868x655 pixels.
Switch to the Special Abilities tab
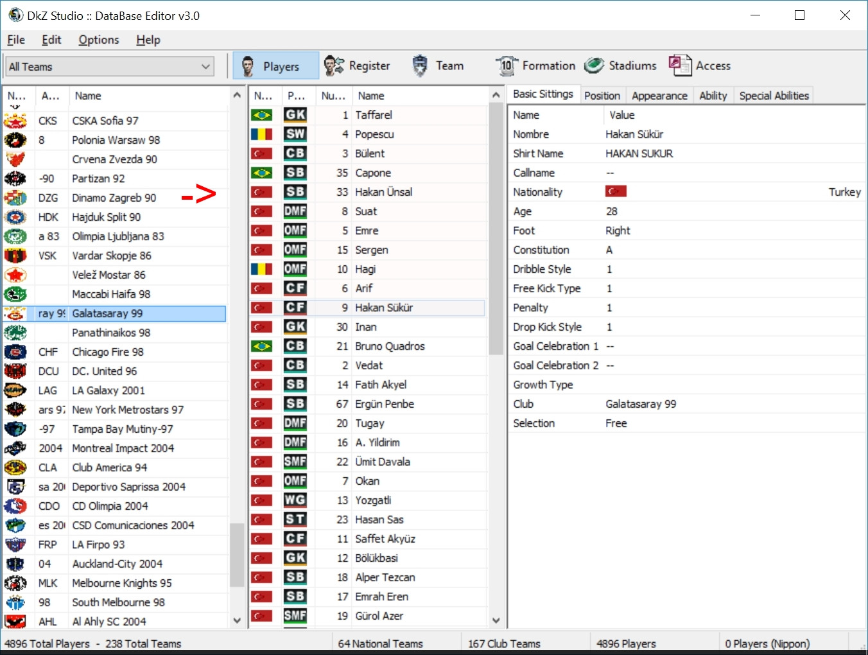click(x=774, y=96)
